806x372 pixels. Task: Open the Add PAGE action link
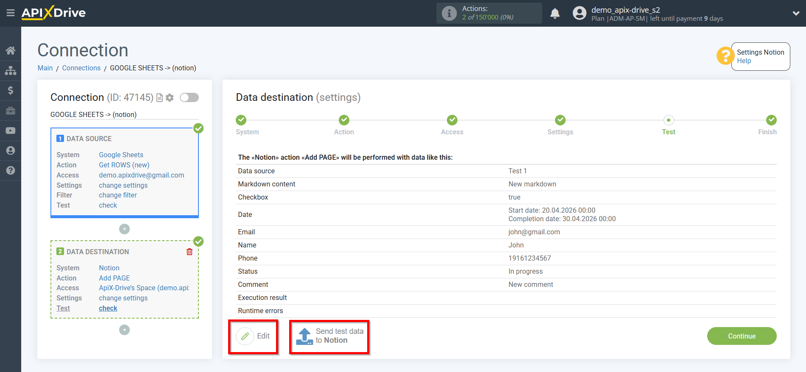tap(114, 278)
